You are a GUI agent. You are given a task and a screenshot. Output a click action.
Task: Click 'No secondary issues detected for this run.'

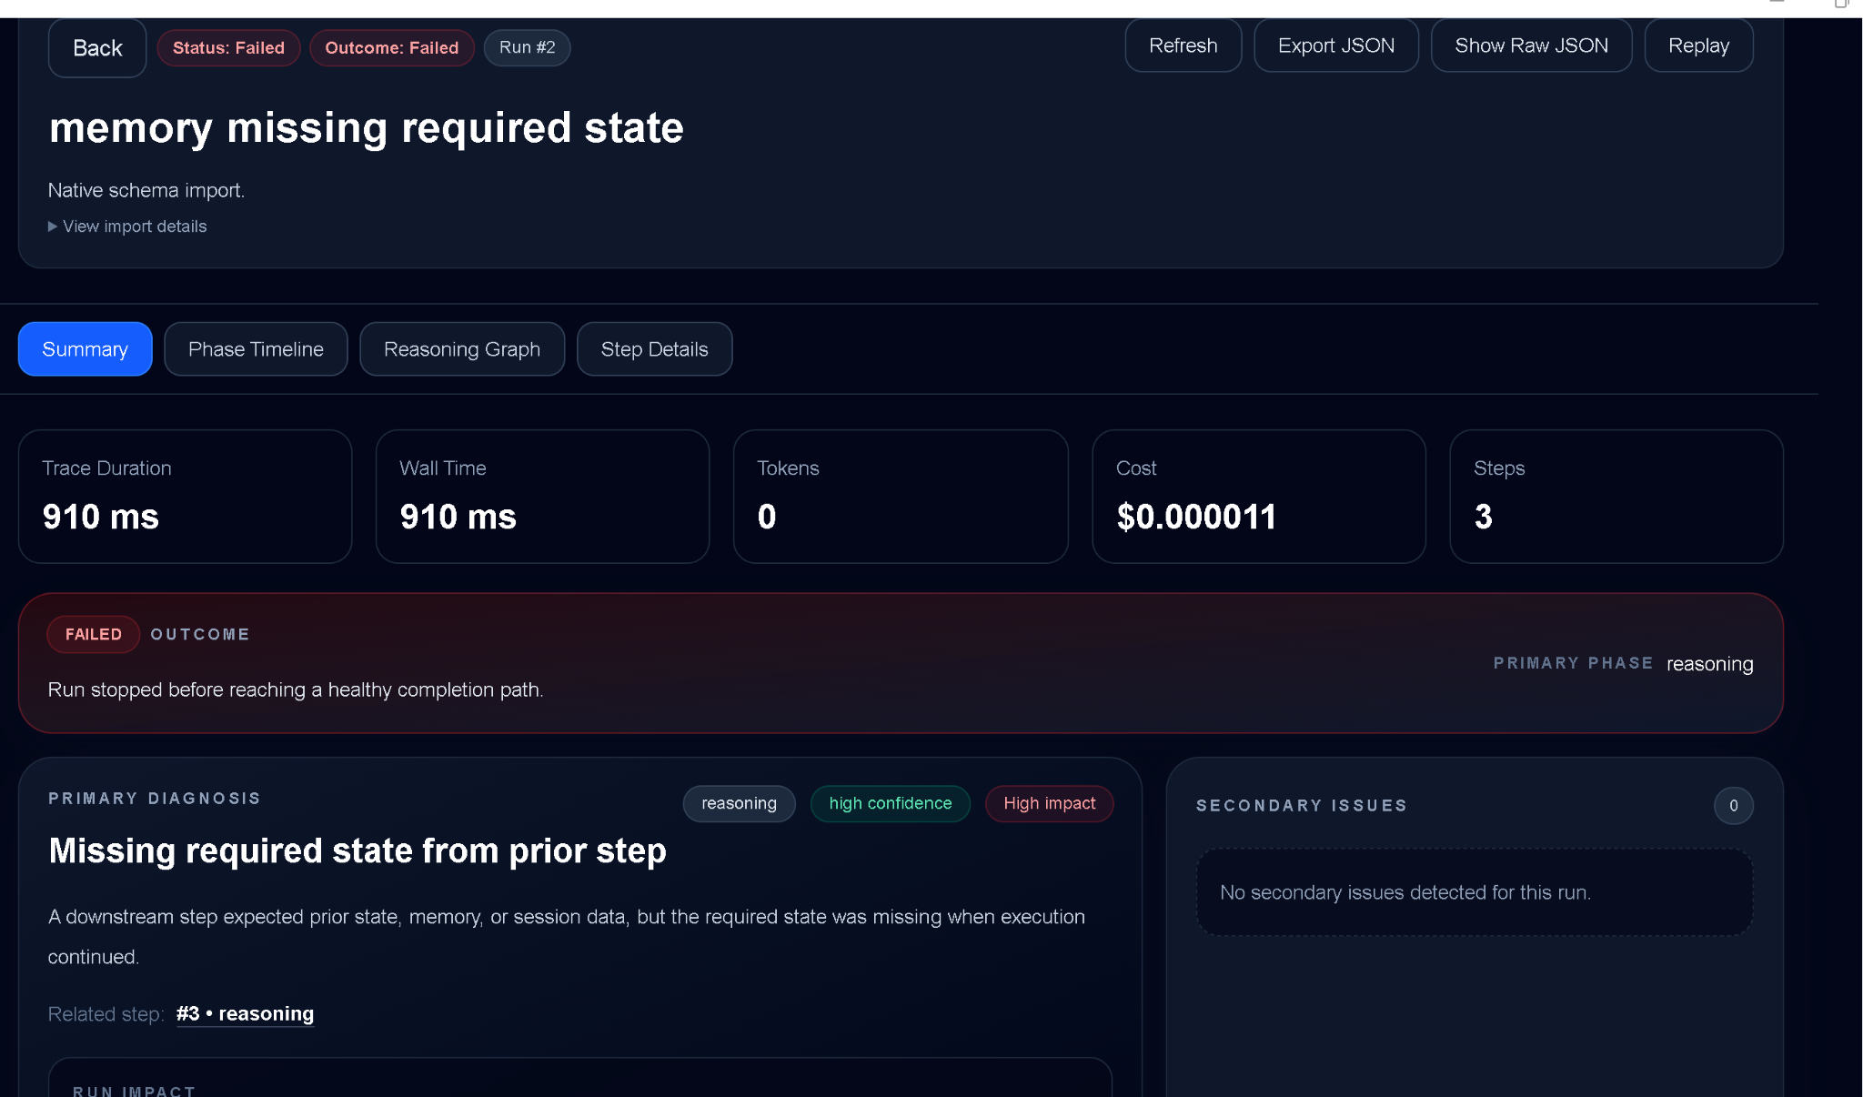pos(1405,892)
